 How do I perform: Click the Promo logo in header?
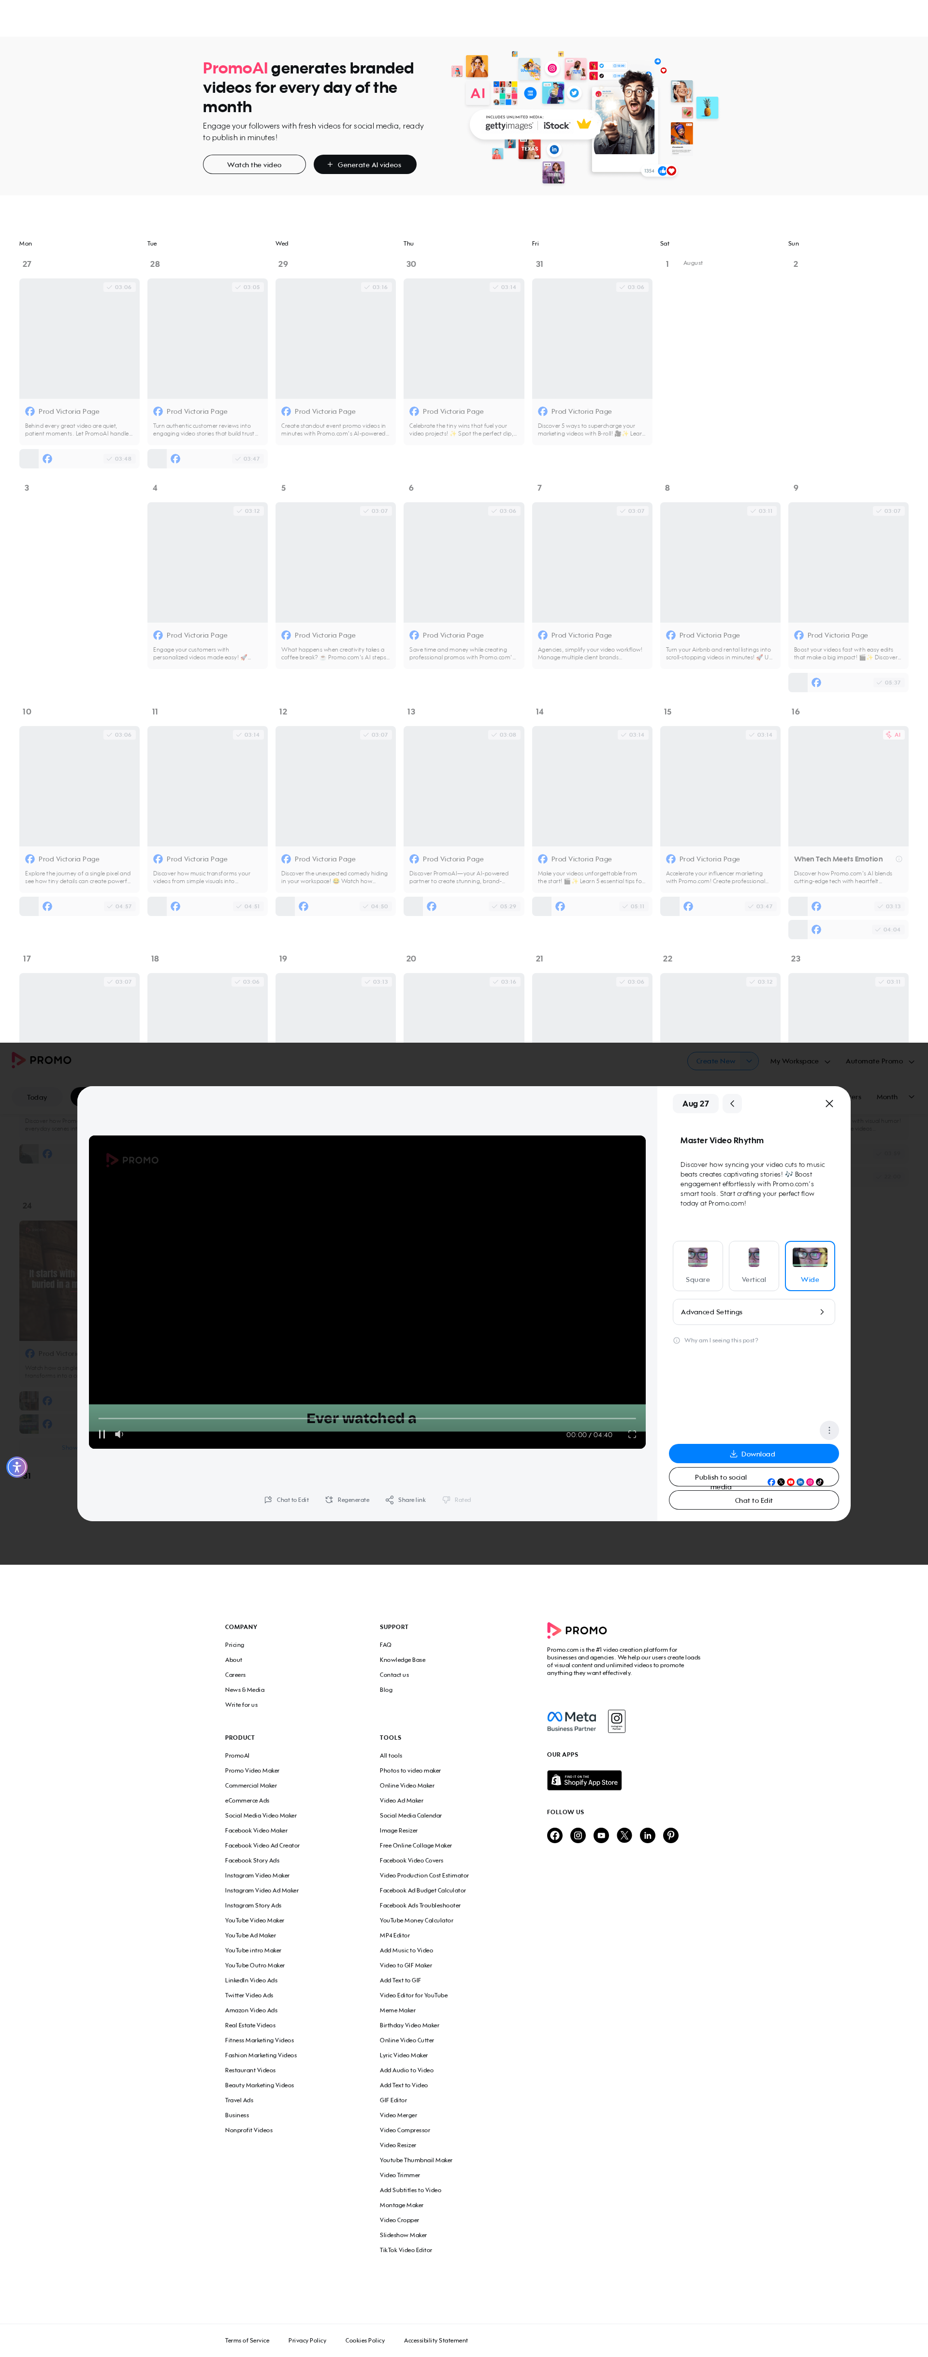click(x=41, y=1060)
